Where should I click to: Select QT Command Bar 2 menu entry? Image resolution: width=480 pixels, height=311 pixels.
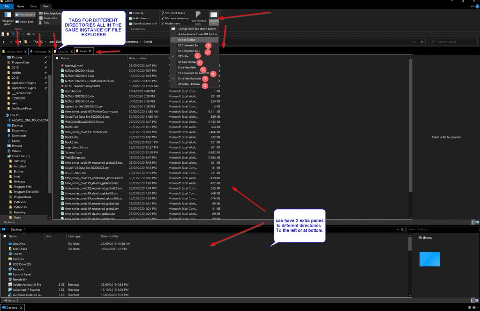click(x=189, y=51)
